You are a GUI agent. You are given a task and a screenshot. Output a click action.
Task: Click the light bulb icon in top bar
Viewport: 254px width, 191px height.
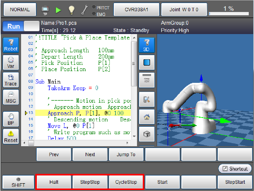72,10
